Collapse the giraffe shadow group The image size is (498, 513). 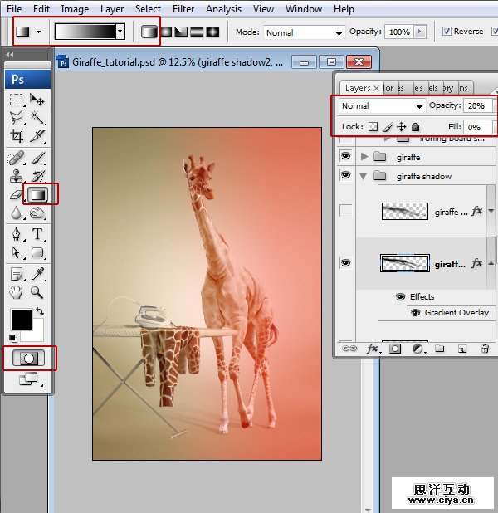364,176
